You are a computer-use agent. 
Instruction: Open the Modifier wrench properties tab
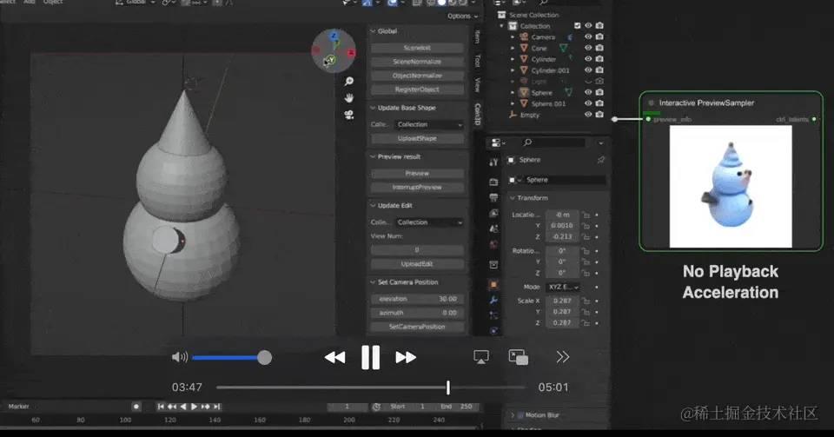(x=493, y=300)
